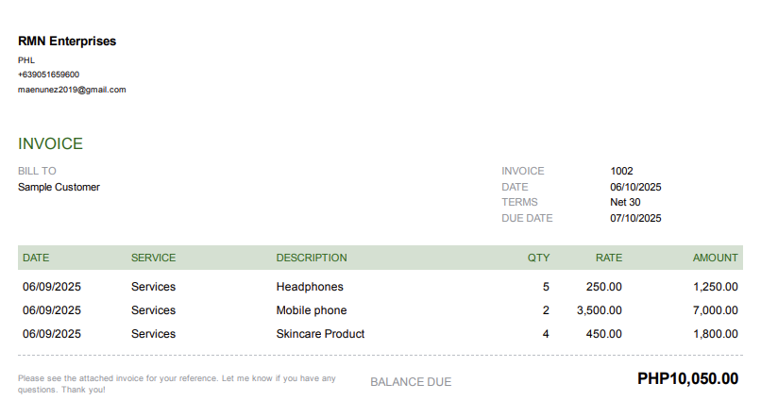Image resolution: width=761 pixels, height=417 pixels.
Task: Select the Mobile phone description cell
Action: [x=312, y=310]
